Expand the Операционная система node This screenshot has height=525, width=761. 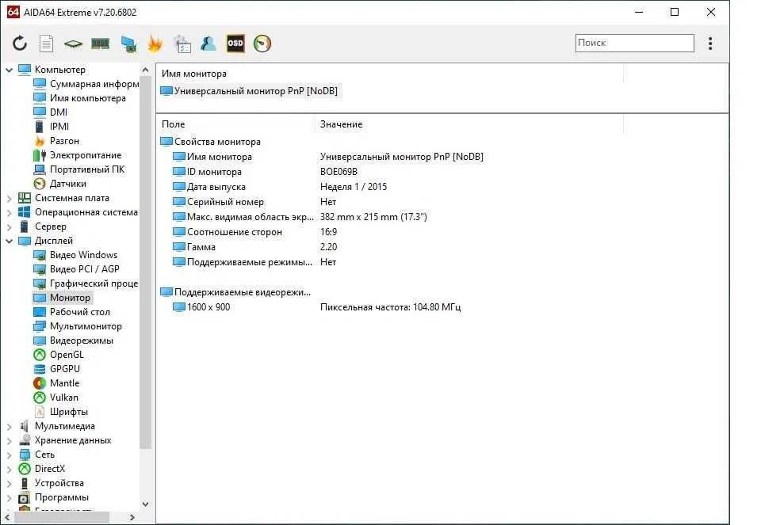click(9, 212)
